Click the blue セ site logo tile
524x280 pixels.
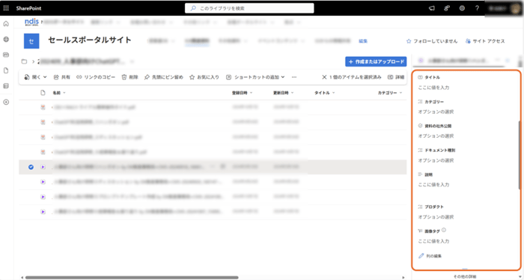[x=31, y=41]
